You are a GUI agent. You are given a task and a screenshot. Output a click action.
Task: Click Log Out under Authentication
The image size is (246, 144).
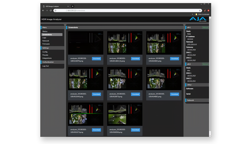coord(45,66)
